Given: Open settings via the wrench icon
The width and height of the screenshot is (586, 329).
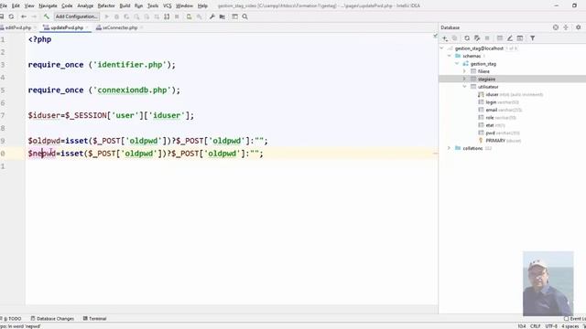Looking at the screenshot, I should tap(212, 16).
